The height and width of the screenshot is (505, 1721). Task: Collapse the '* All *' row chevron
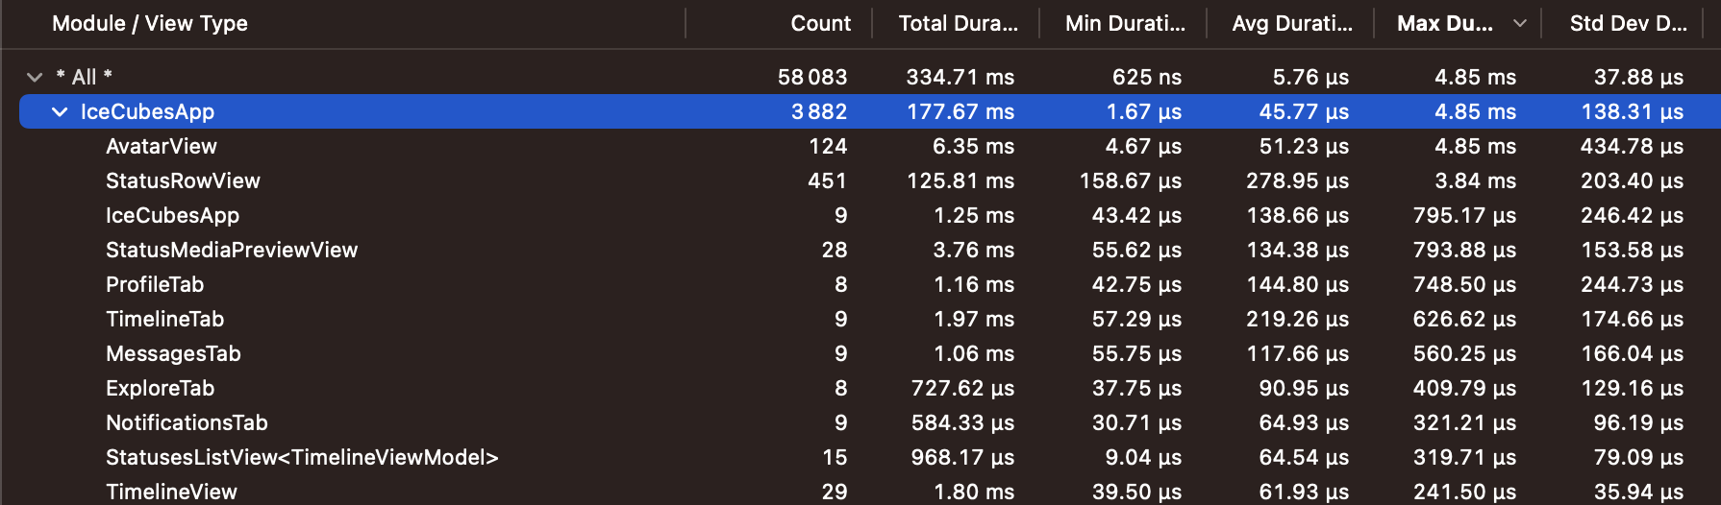click(35, 77)
